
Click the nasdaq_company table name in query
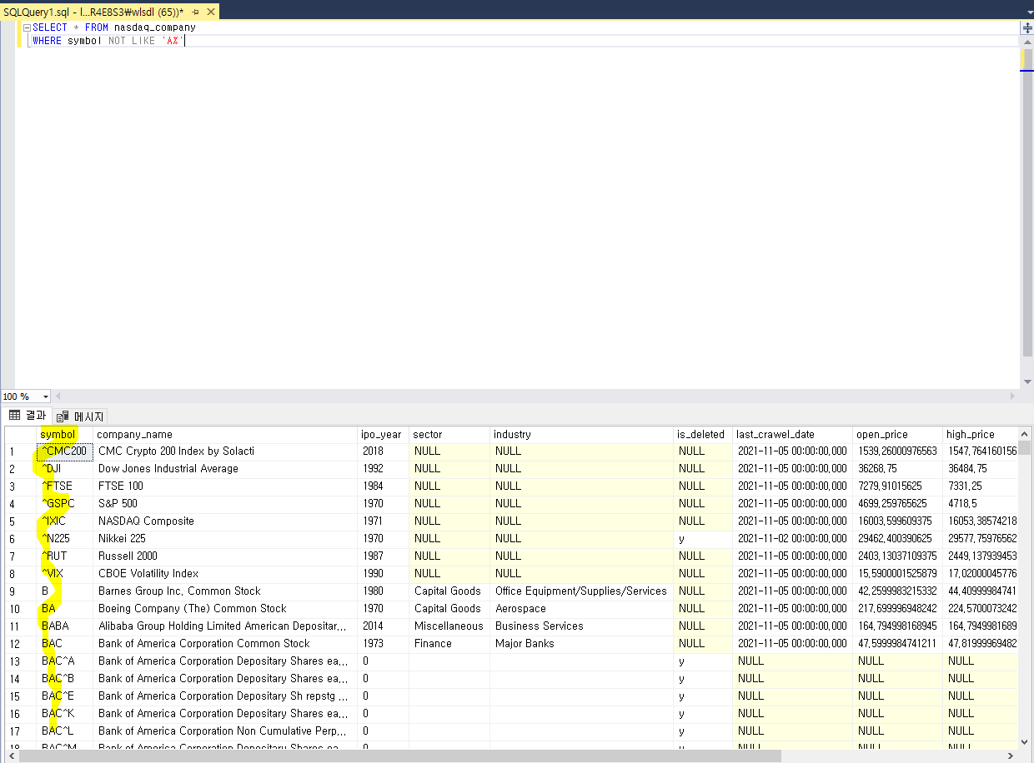[x=154, y=27]
